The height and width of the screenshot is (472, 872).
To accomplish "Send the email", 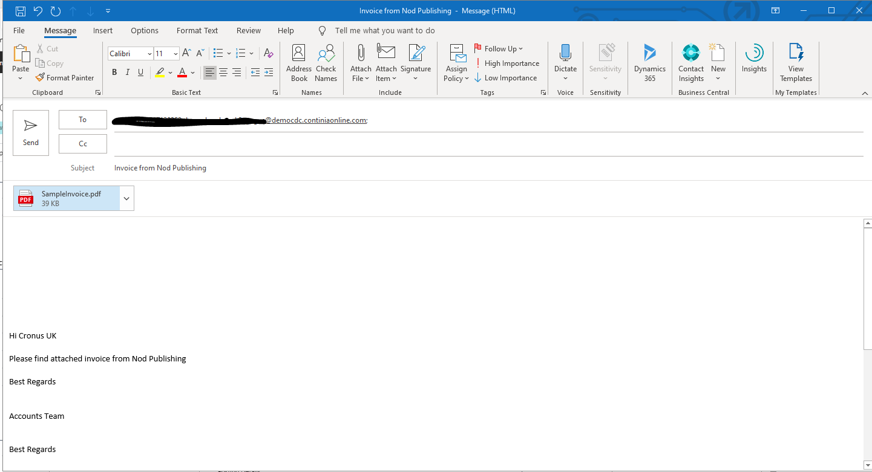I will [x=31, y=133].
